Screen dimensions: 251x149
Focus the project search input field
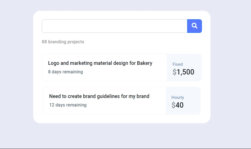tap(115, 26)
